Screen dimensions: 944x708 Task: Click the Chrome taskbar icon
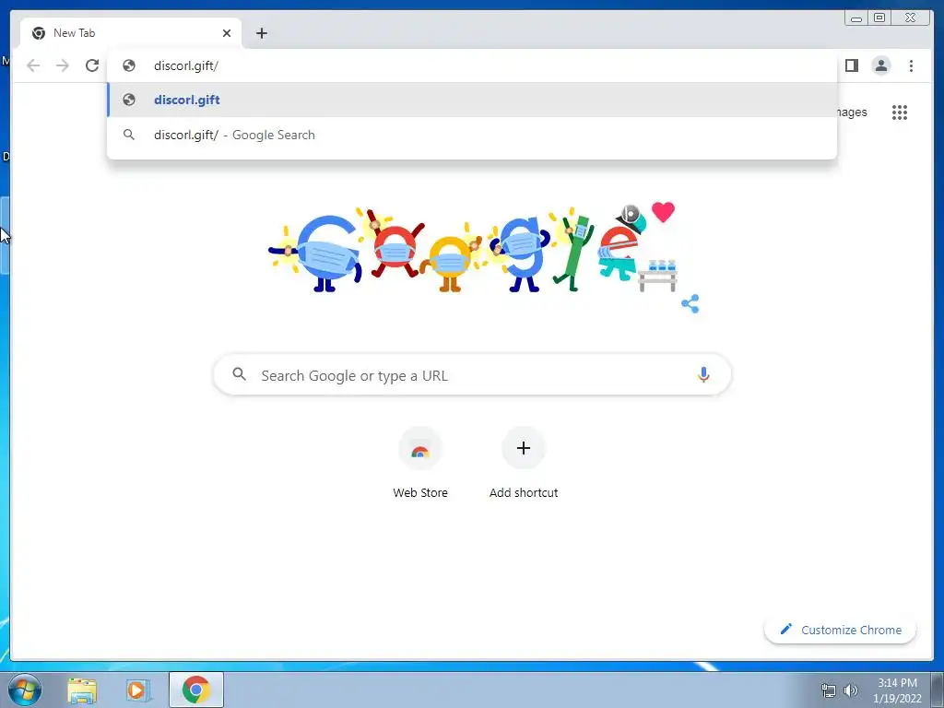click(196, 690)
